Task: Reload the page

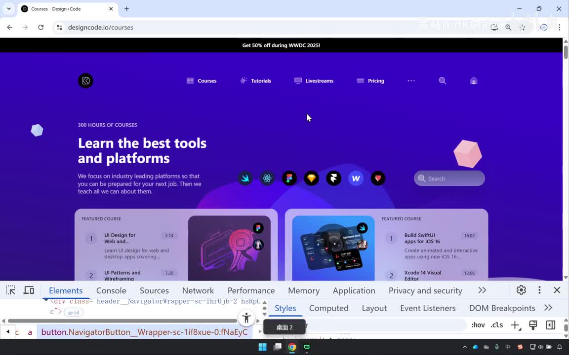Action: (41, 27)
